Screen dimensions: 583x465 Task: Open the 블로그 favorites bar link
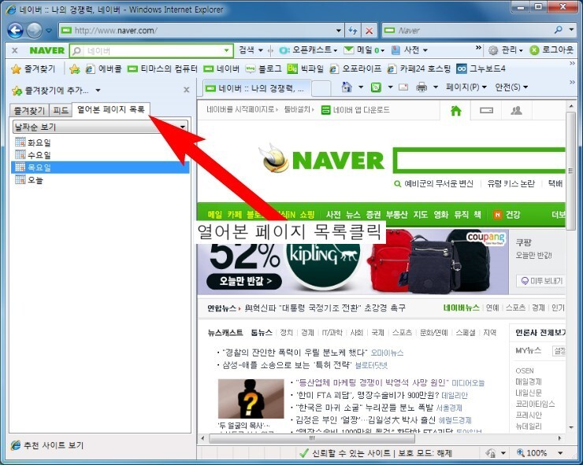[264, 68]
